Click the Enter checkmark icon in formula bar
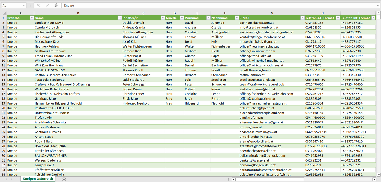The image size is (381, 182). 47,5
